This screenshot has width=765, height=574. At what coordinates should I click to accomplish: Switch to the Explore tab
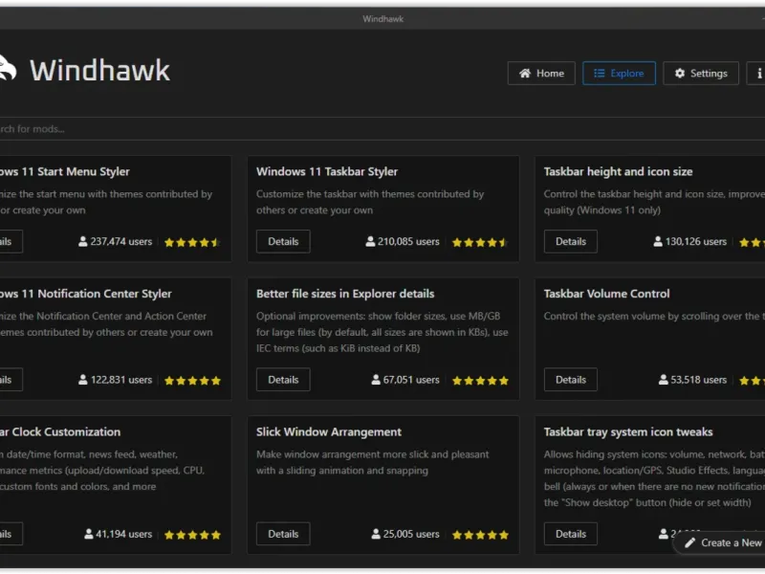tap(619, 74)
